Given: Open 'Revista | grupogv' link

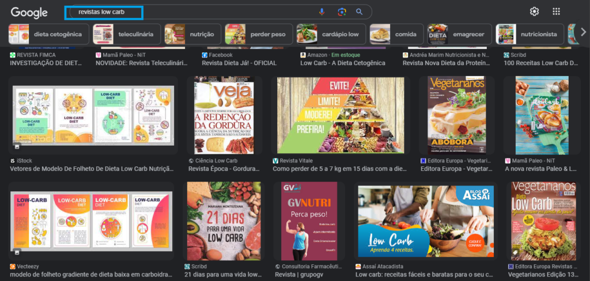Looking at the screenshot, I should click(298, 275).
